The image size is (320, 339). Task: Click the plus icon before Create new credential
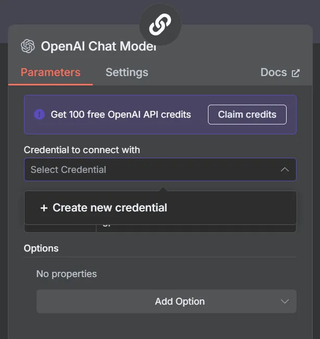click(x=44, y=208)
